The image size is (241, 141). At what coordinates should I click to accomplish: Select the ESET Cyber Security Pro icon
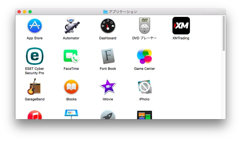tap(34, 56)
